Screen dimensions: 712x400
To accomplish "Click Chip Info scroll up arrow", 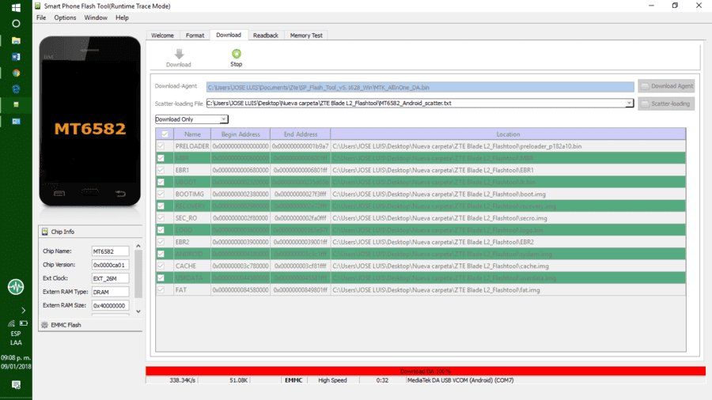I will click(138, 247).
